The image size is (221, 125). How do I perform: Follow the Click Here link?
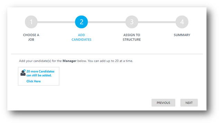pyautogui.click(x=34, y=81)
